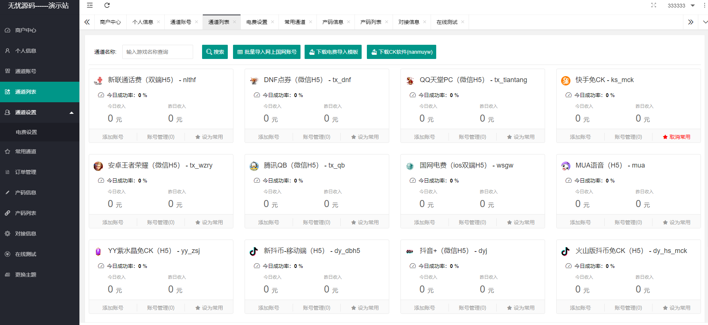Image resolution: width=708 pixels, height=325 pixels.
Task: Click the 产码信息 sidebar pencil icon
Action: pos(7,193)
